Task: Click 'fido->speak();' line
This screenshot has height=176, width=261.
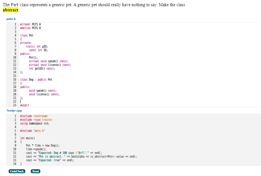Action: coord(36,149)
